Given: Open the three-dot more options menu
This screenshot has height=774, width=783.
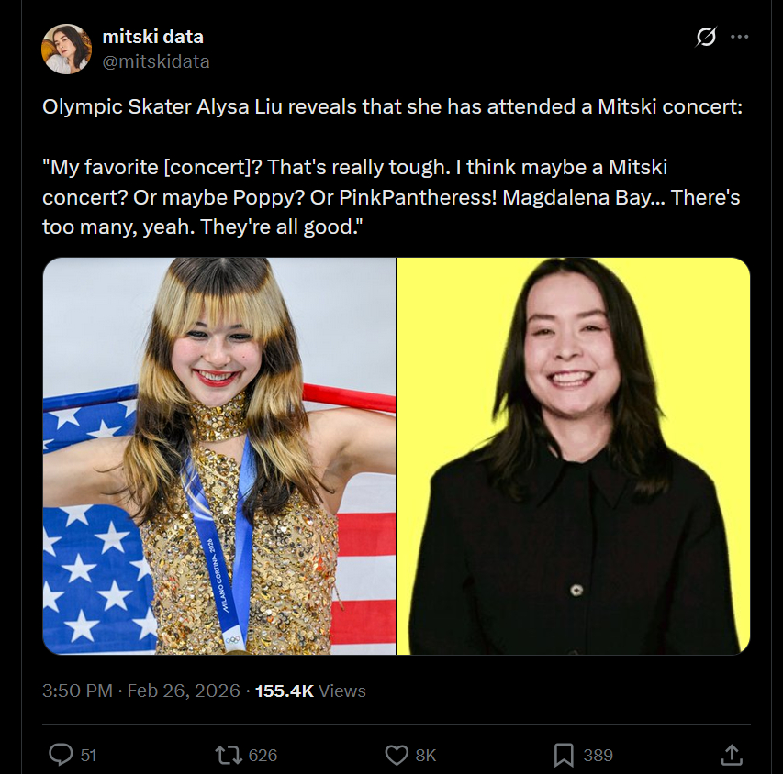Looking at the screenshot, I should pyautogui.click(x=739, y=37).
